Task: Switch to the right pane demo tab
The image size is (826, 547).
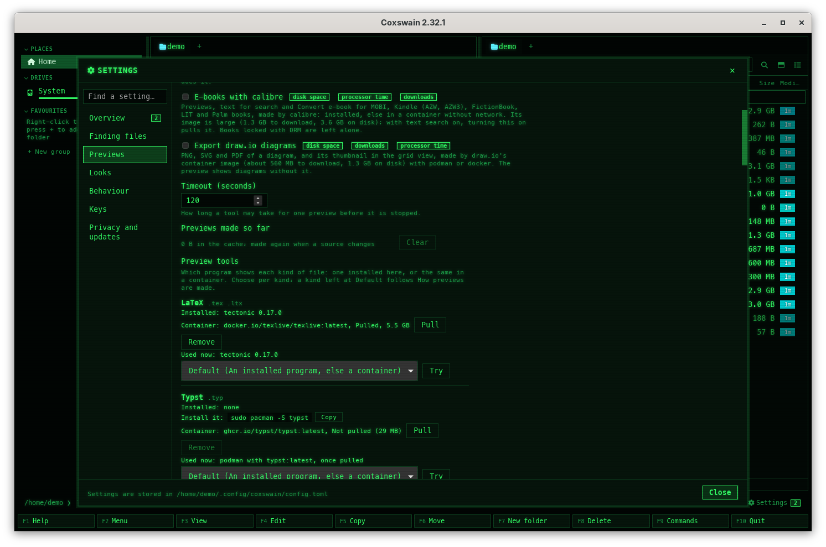Action: (504, 47)
